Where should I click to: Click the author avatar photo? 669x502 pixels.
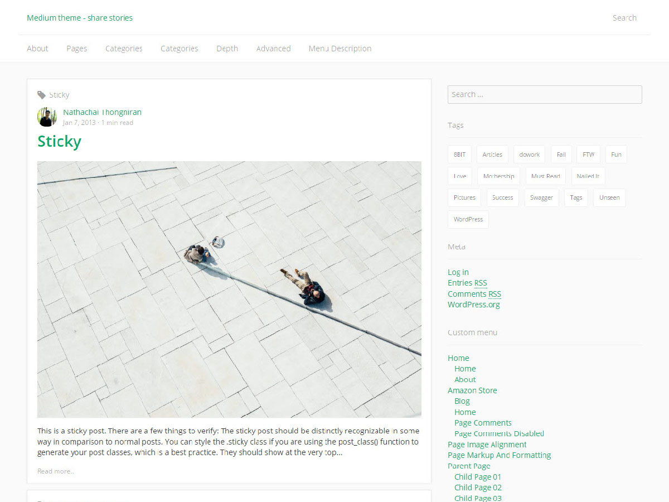pos(47,117)
